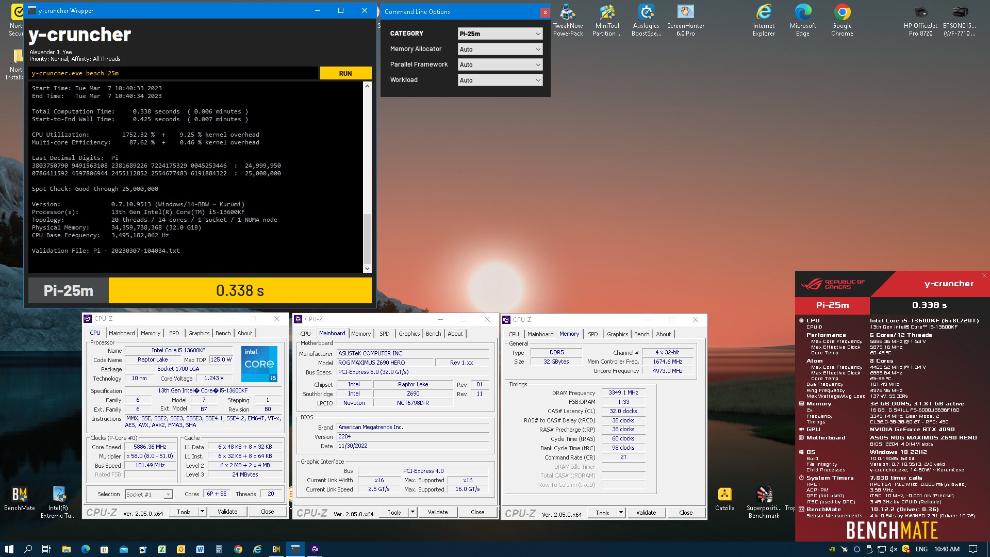Open the TweakNow PowerPack desktop icon
The width and height of the screenshot is (990, 557).
(568, 21)
